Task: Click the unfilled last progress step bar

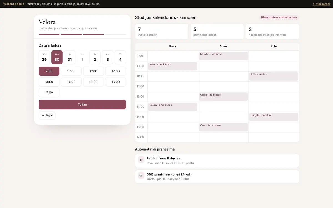Action: 116,34
